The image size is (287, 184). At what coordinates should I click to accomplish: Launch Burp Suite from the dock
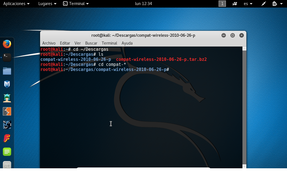tap(7, 111)
